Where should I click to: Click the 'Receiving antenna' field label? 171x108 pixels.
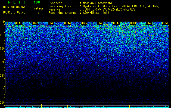click(x=63, y=13)
